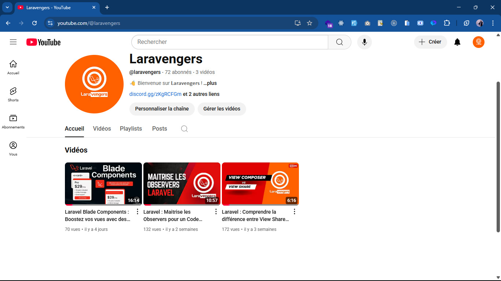
Task: Click the browser address bar URL
Action: click(89, 23)
